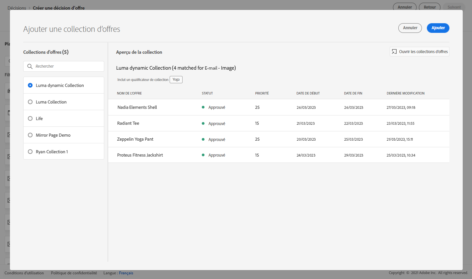The height and width of the screenshot is (279, 472).
Task: Open Ouvrir les collections d'offres
Action: click(x=420, y=52)
